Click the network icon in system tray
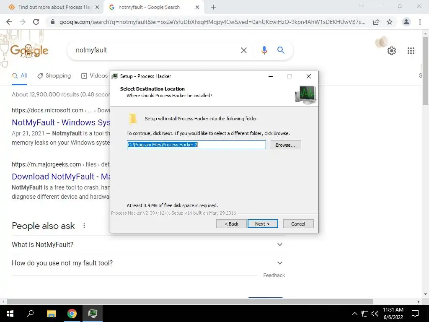 pyautogui.click(x=365, y=314)
